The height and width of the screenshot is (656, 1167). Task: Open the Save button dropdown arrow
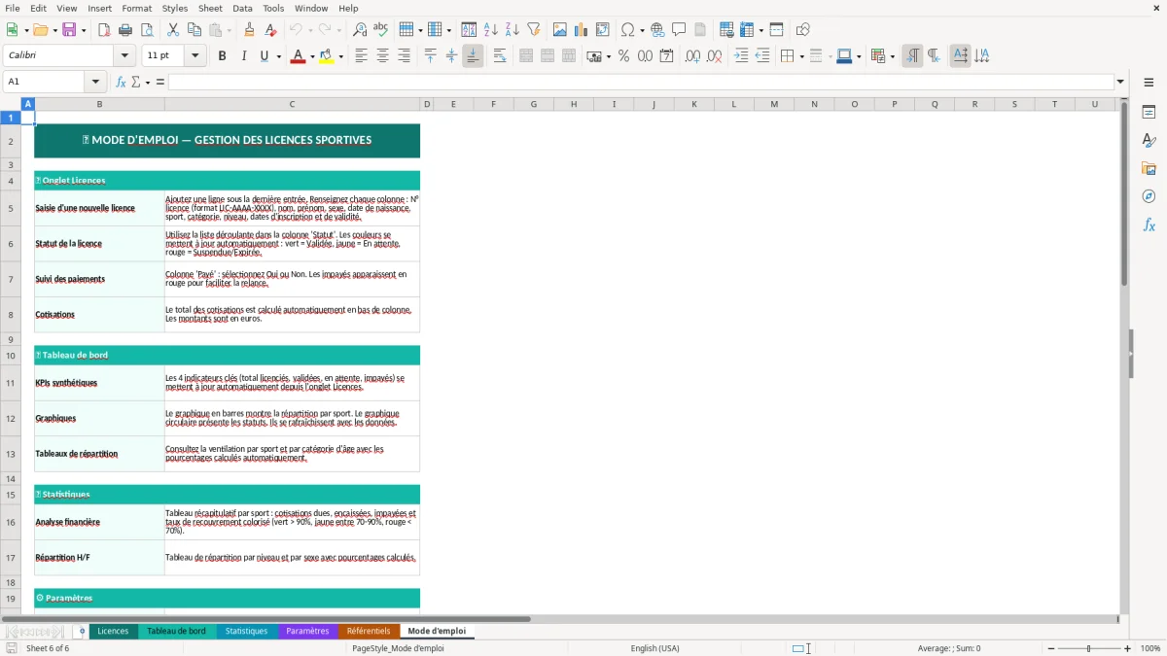(x=84, y=30)
